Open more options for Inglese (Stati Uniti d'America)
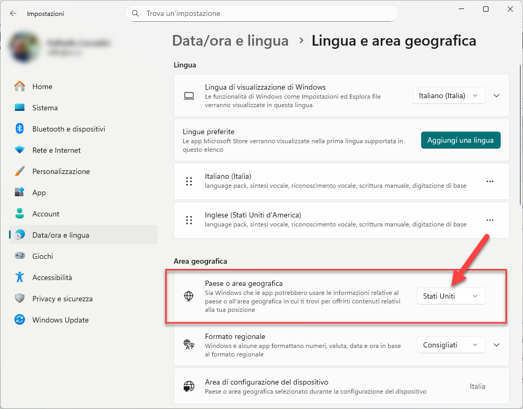This screenshot has height=409, width=523. point(490,220)
